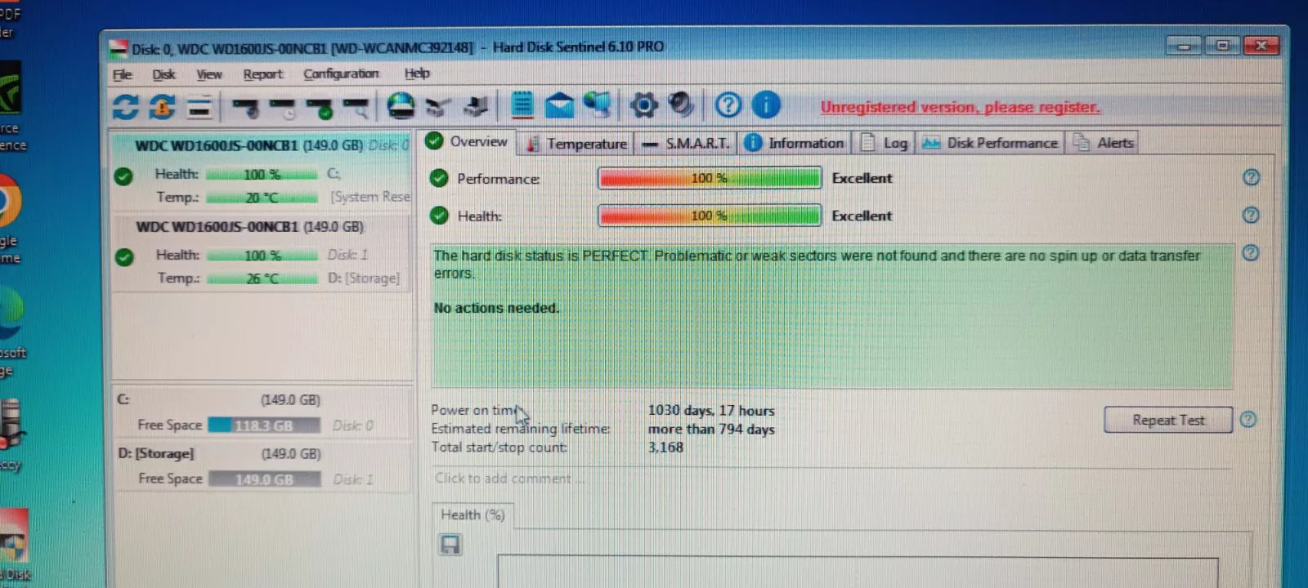Switch to the Disk Performance tab
Viewport: 1308px width, 588px height.
pyautogui.click(x=989, y=143)
